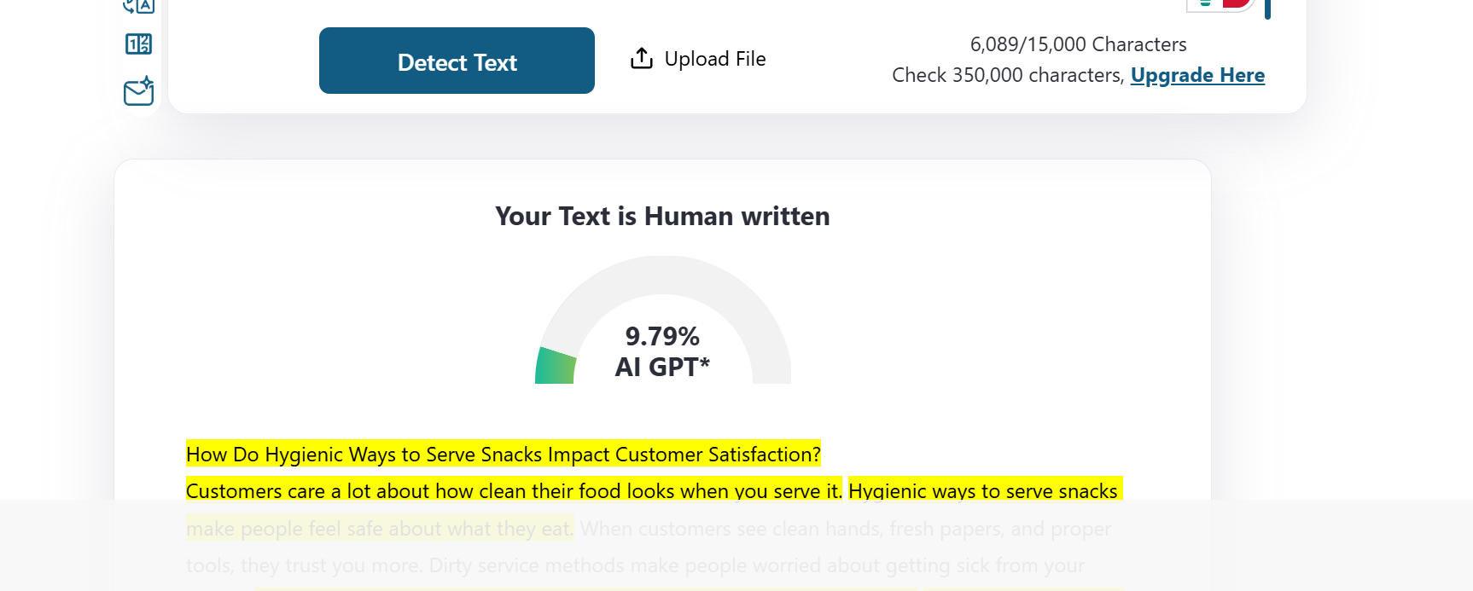Click the red and green badge at top right
Image resolution: width=1473 pixels, height=591 pixels.
tap(1220, 5)
